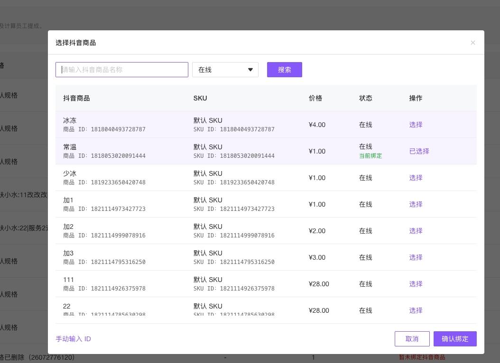Open the 在线 status dropdown
This screenshot has height=363, width=500.
coord(225,70)
